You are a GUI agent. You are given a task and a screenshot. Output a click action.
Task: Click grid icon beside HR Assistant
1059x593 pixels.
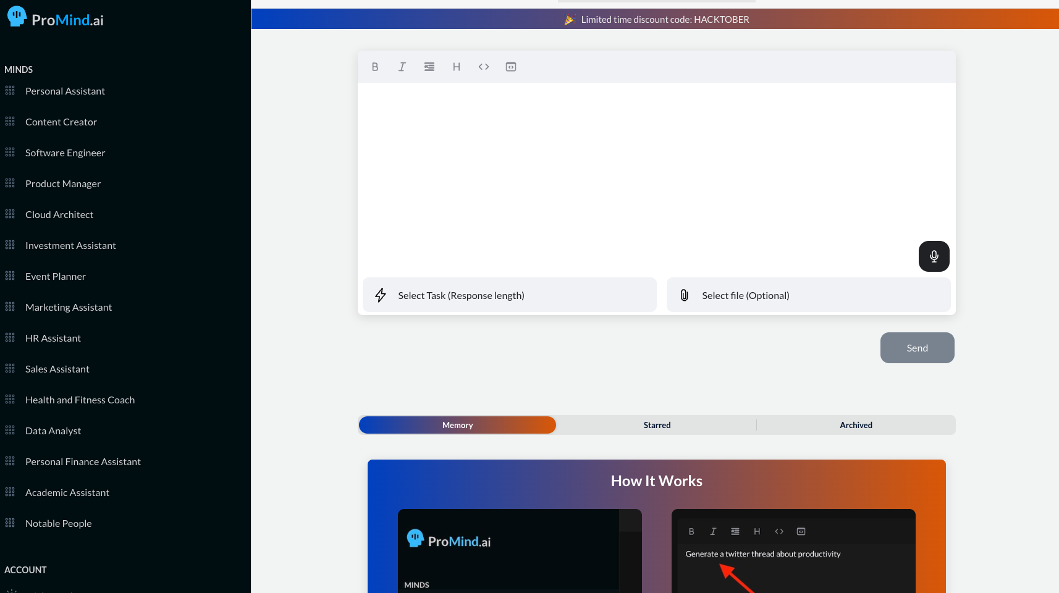tap(10, 338)
